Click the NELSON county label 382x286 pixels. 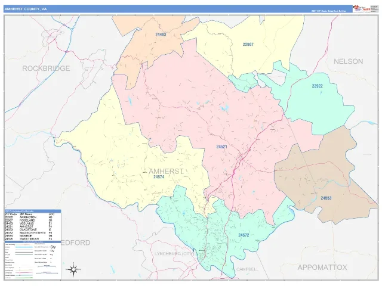tap(348, 61)
